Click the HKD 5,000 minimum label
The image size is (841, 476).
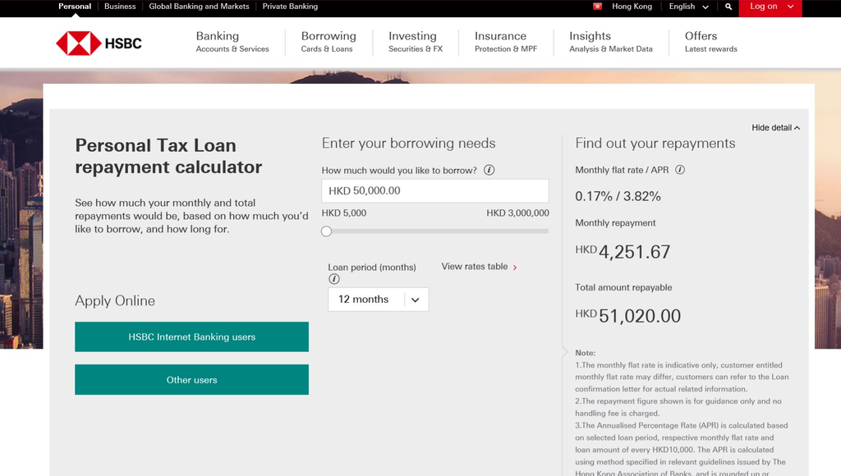click(344, 213)
